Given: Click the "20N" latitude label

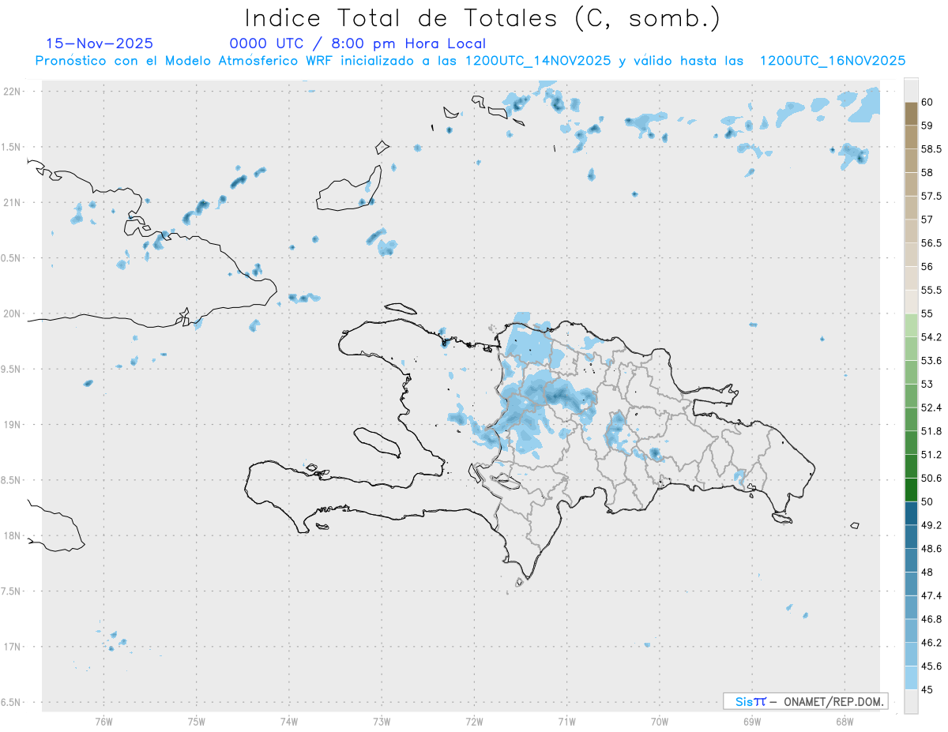Looking at the screenshot, I should (13, 313).
